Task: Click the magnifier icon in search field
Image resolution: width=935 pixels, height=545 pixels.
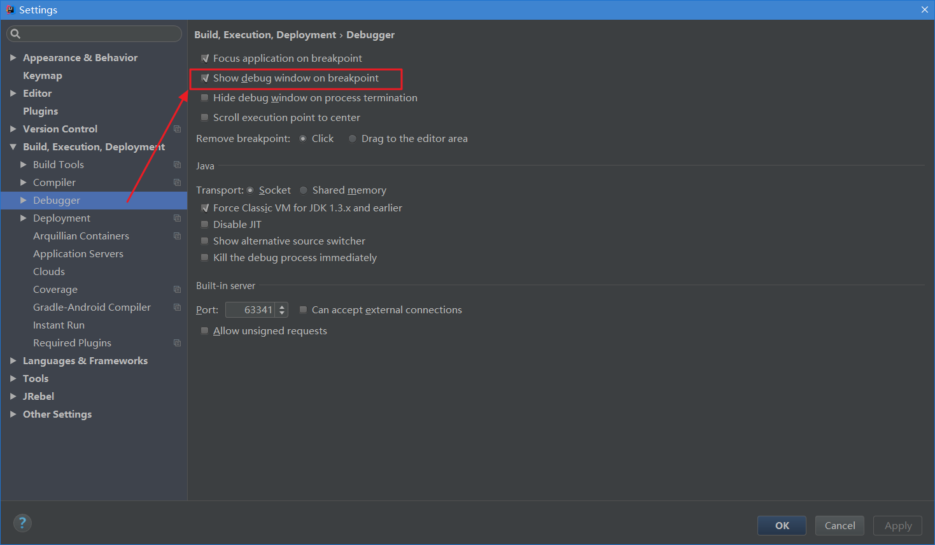Action: coord(15,33)
